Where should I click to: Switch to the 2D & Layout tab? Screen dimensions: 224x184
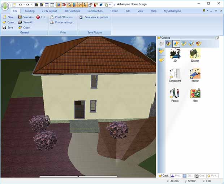point(49,11)
